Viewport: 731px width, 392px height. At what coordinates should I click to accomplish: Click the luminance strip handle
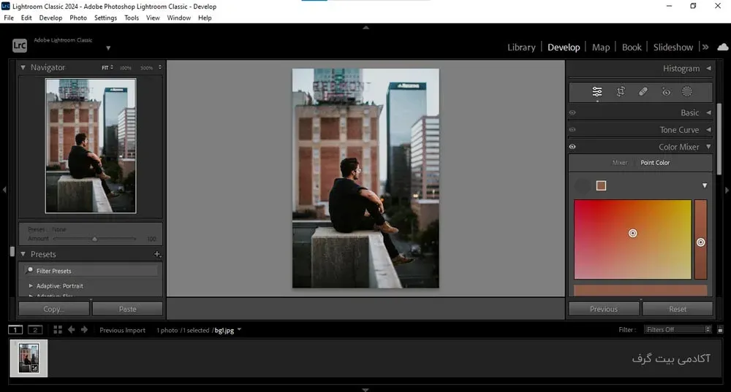[701, 242]
